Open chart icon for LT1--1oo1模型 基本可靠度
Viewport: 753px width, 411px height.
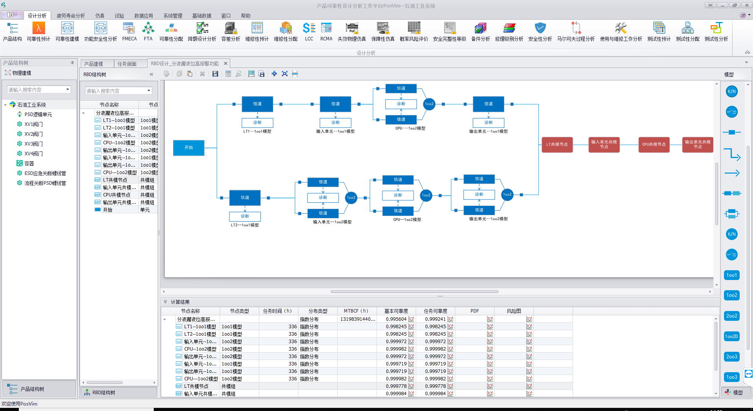pyautogui.click(x=411, y=327)
